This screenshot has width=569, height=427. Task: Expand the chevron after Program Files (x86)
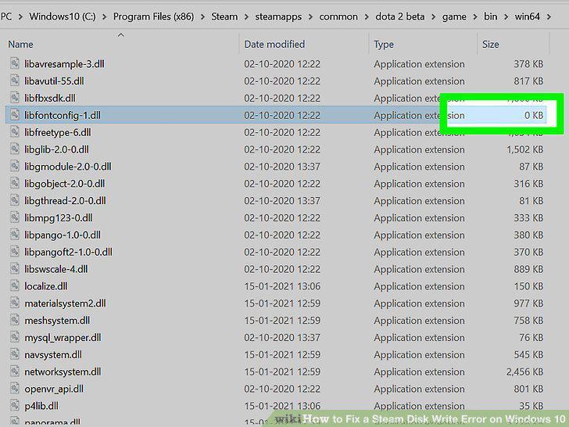click(x=202, y=16)
